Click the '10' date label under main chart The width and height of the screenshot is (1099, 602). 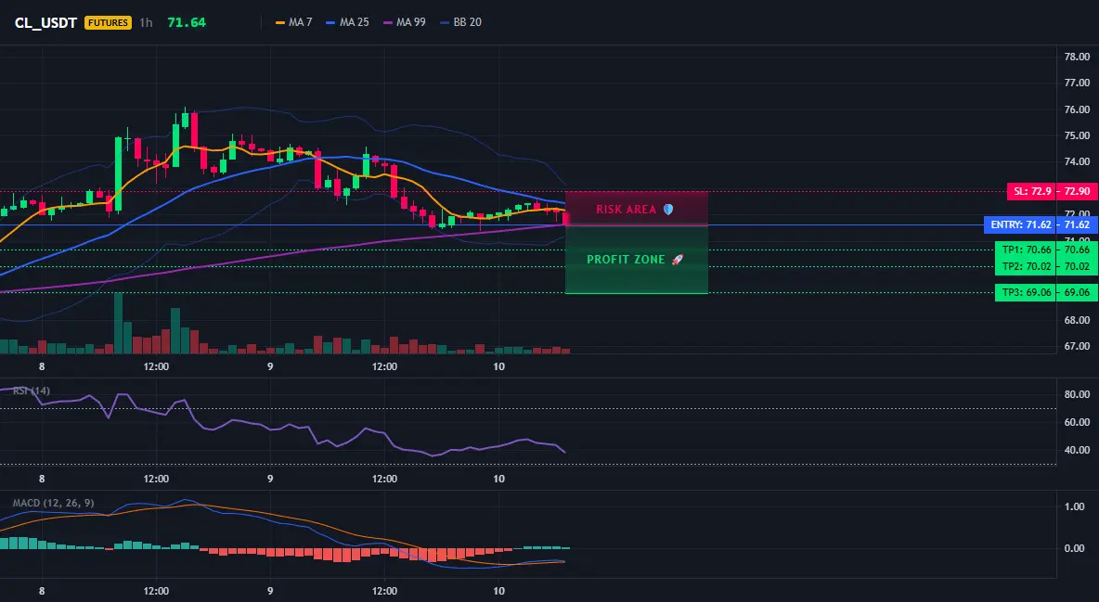pyautogui.click(x=498, y=366)
